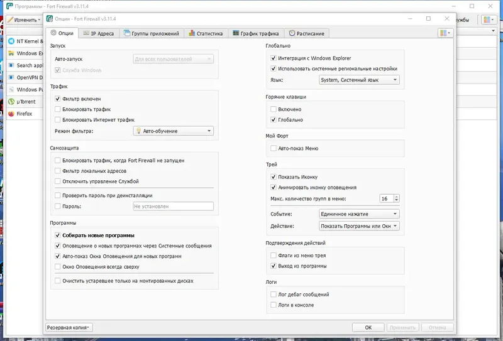Open Авто-запуск Для всех пользователей dropdown
Viewport: 503px width, 341px height.
pyautogui.click(x=174, y=59)
